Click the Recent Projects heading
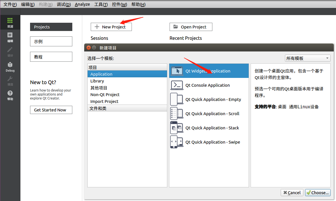 tap(186, 38)
